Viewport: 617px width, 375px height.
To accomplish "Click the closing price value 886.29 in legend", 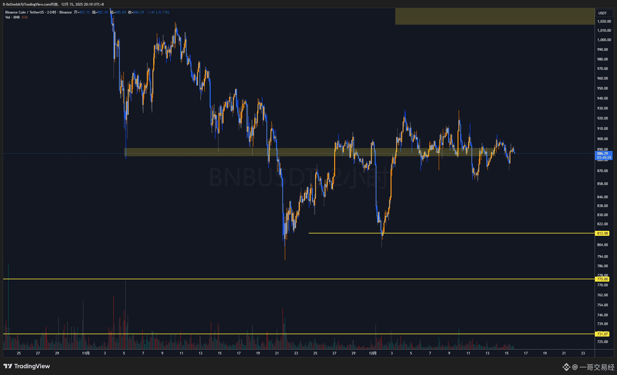I will pos(139,12).
